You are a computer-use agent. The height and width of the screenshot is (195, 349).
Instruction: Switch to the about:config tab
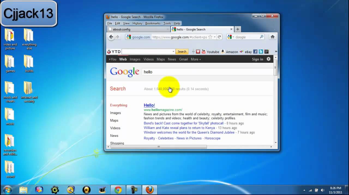coord(139,29)
